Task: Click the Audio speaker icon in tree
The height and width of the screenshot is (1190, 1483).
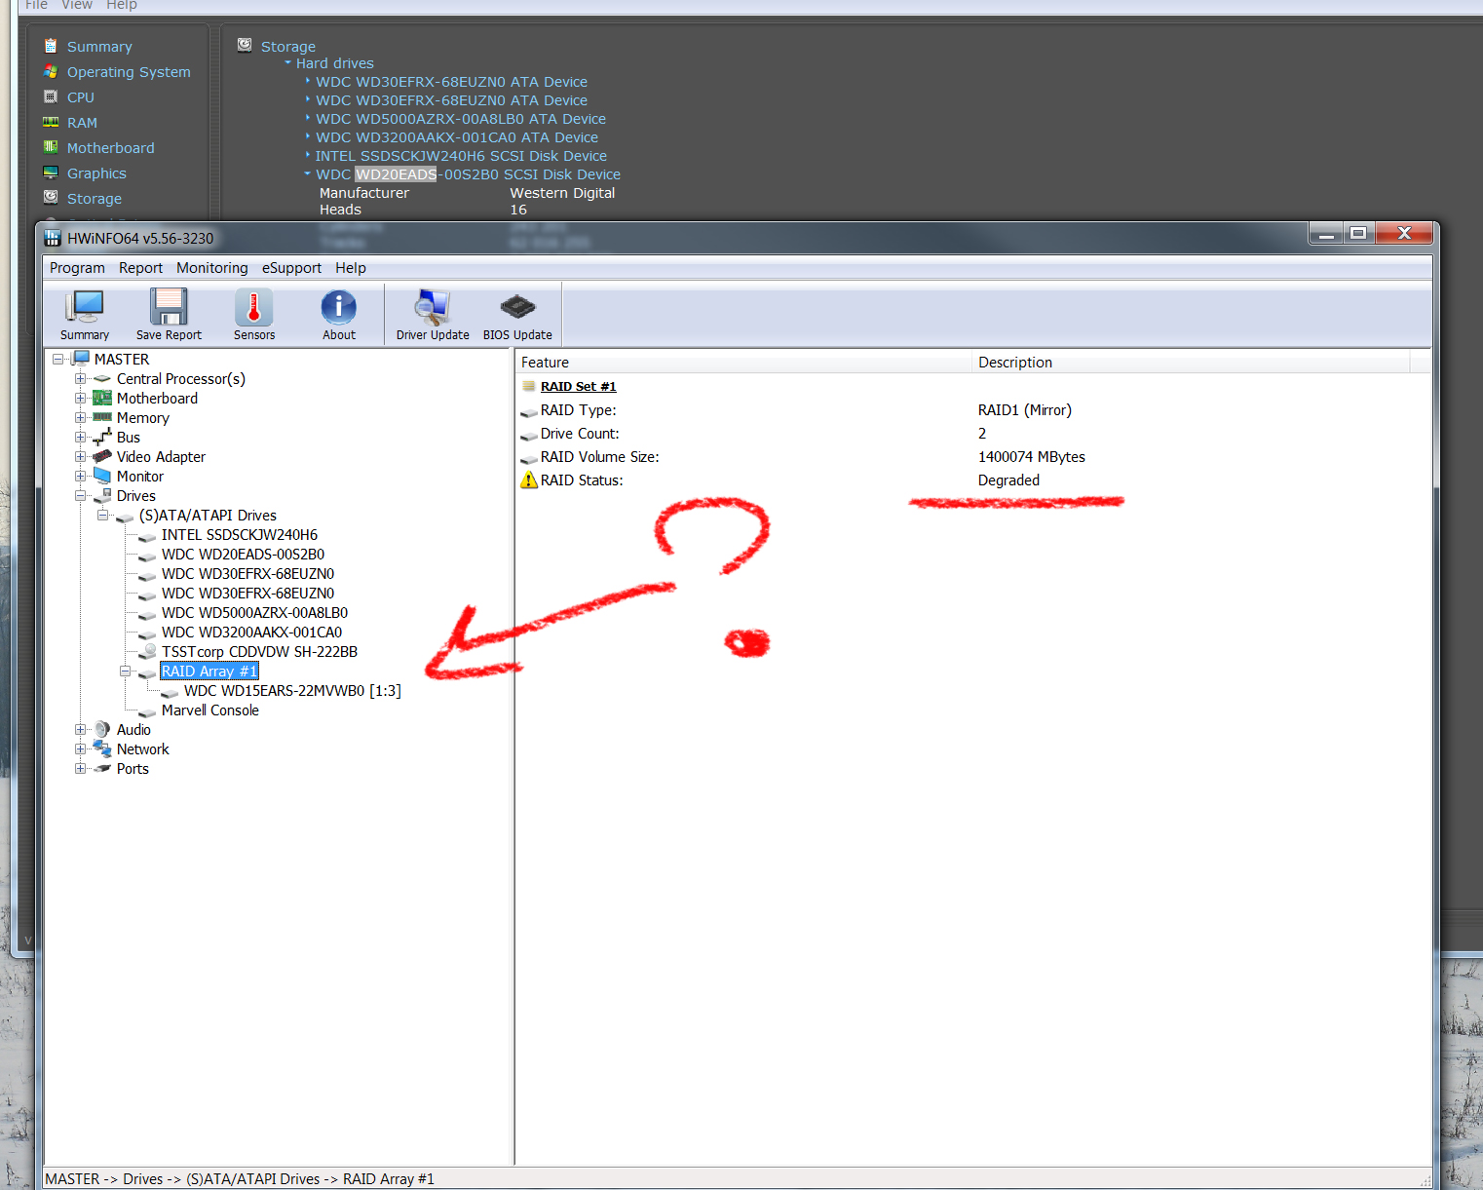Action: [x=102, y=729]
